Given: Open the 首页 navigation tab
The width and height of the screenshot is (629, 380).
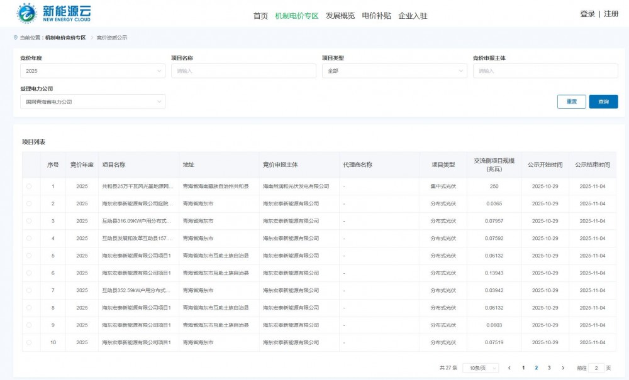Looking at the screenshot, I should click(x=260, y=16).
